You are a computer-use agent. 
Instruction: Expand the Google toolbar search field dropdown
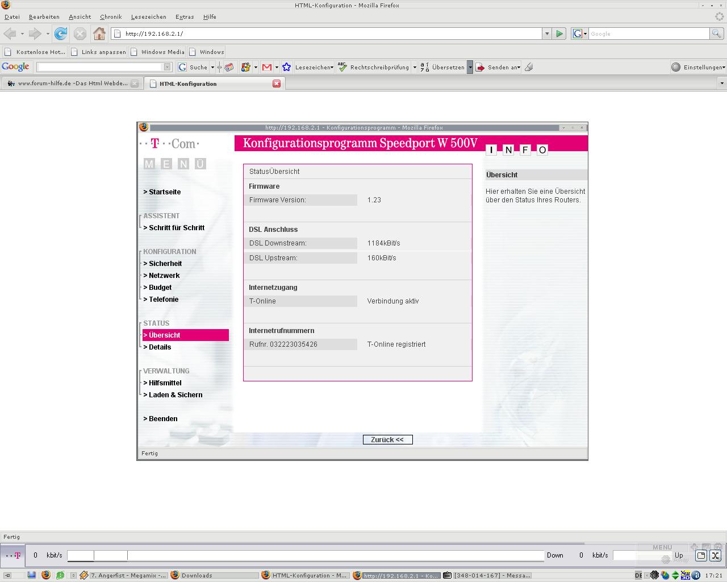pos(167,67)
